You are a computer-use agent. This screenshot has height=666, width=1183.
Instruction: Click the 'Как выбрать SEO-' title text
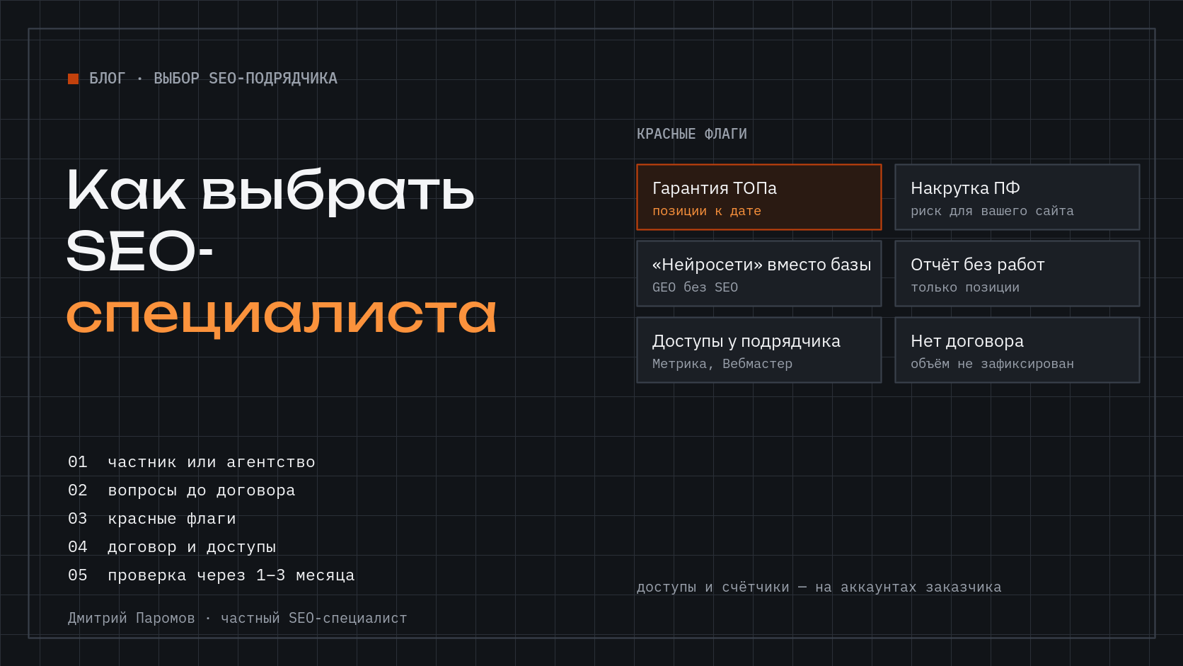pos(270,219)
